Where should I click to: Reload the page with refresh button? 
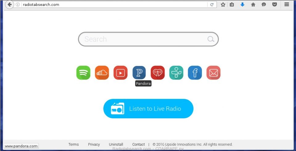(x=212, y=5)
